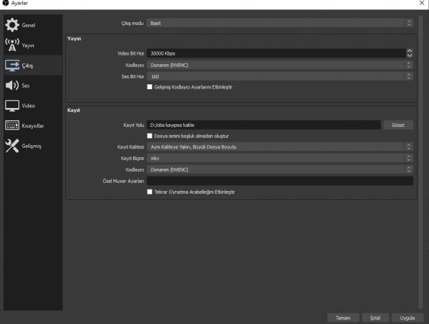The width and height of the screenshot is (429, 324).
Task: Select the Video monitor icon
Action: [12, 105]
